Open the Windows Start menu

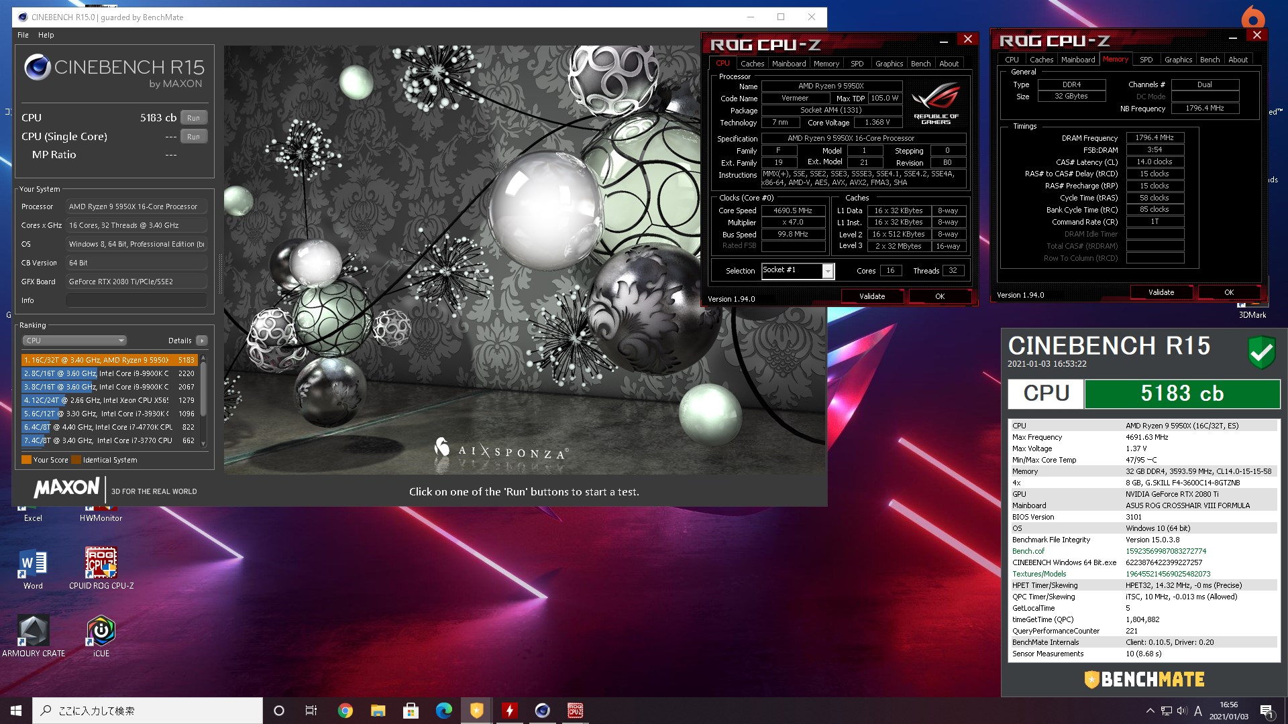[16, 711]
